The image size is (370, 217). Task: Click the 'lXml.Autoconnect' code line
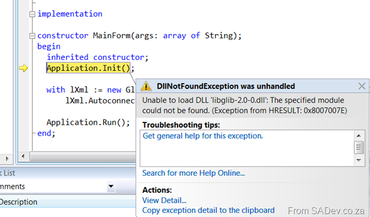coord(100,101)
